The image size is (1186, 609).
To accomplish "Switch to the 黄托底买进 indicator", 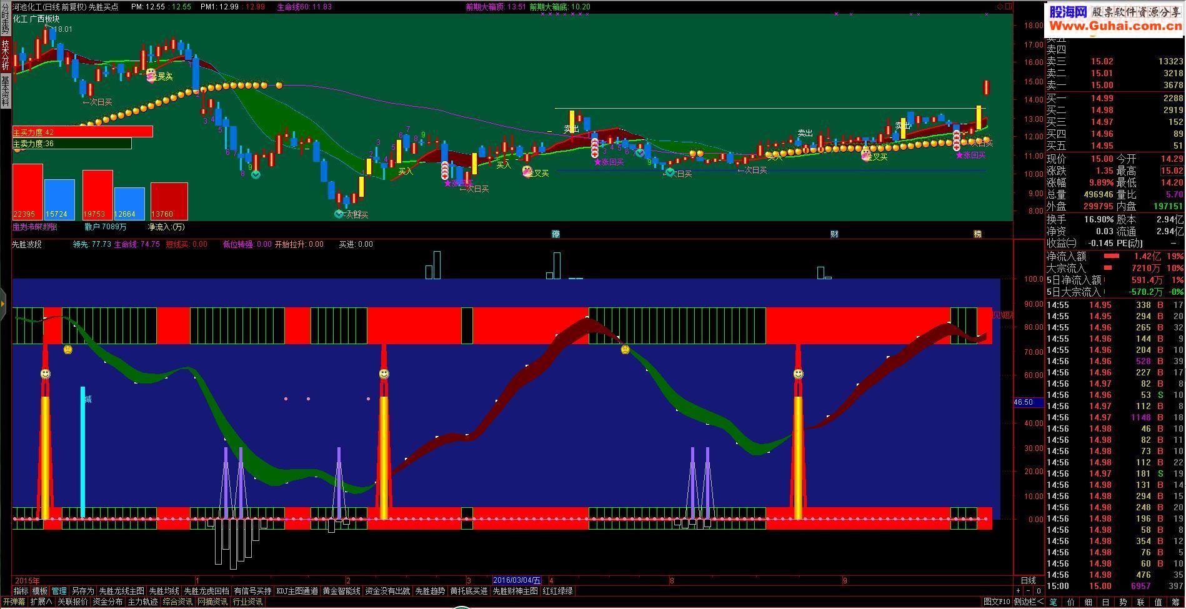I will [x=469, y=591].
